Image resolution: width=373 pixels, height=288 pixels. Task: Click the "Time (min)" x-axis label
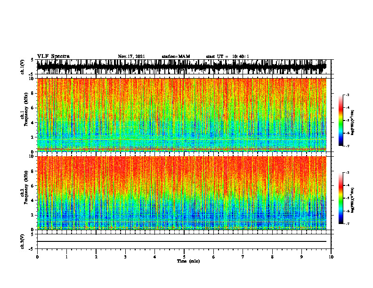pyautogui.click(x=188, y=261)
